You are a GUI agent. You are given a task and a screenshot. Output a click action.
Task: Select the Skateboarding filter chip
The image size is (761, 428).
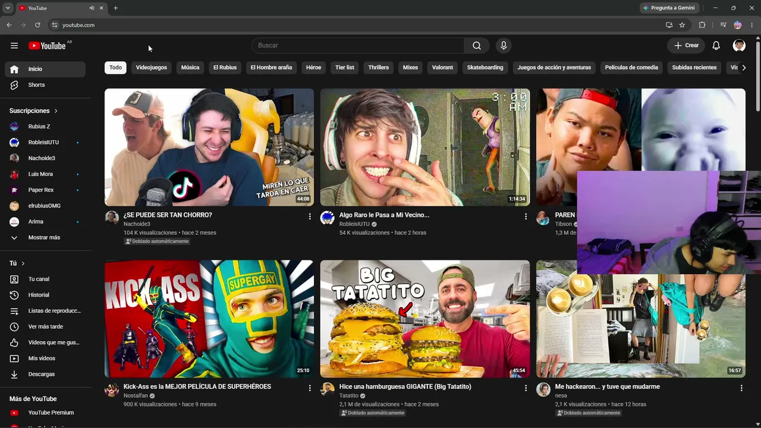point(485,68)
